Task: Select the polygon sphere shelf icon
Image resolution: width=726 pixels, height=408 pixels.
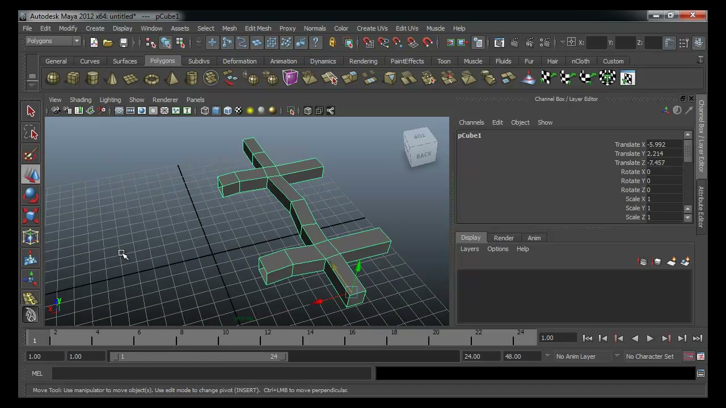Action: tap(53, 78)
